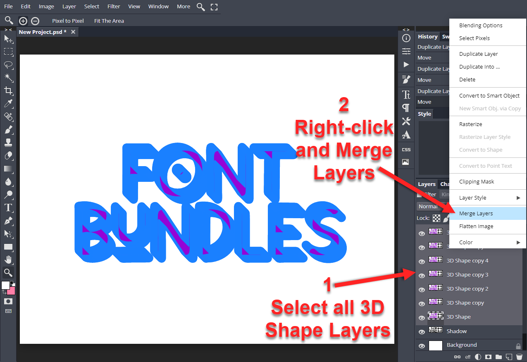Select the Hand tool
This screenshot has height=362, width=527.
(8, 260)
